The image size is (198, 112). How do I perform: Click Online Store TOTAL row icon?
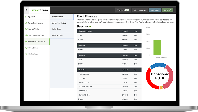point(79,99)
